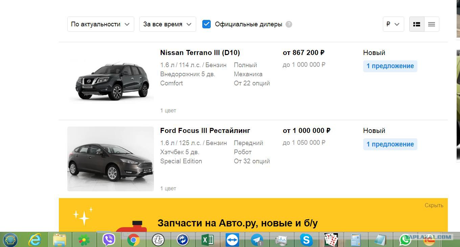
Task: Click the price от 867 200 ₽
Action: click(304, 53)
